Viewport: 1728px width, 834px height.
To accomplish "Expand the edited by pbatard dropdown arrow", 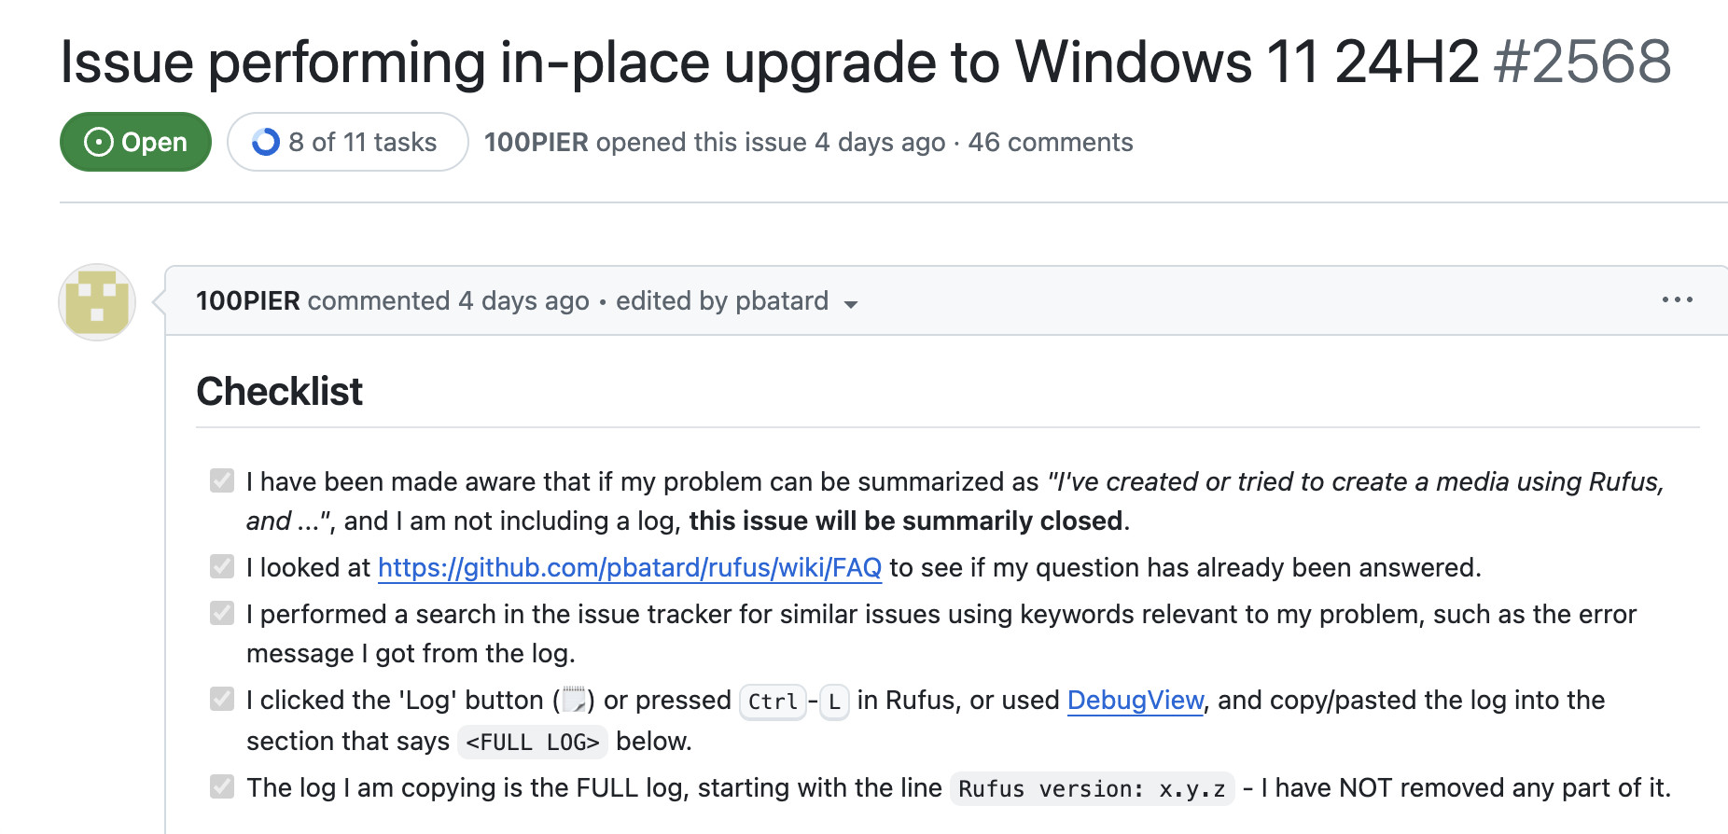I will tap(851, 304).
